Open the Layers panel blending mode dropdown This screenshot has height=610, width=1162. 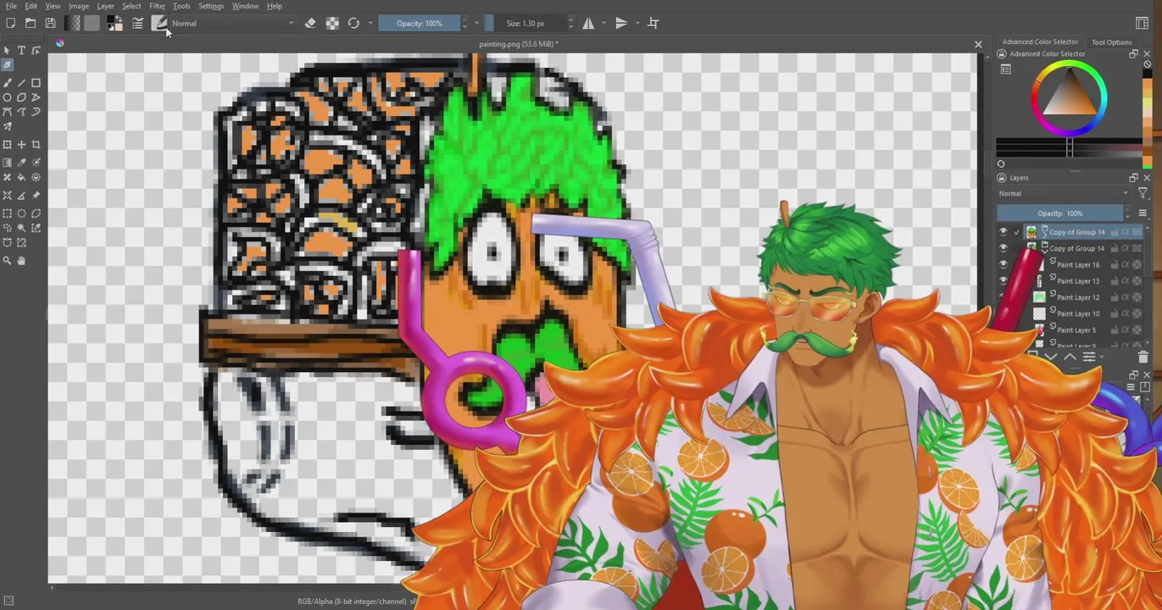pos(1064,193)
